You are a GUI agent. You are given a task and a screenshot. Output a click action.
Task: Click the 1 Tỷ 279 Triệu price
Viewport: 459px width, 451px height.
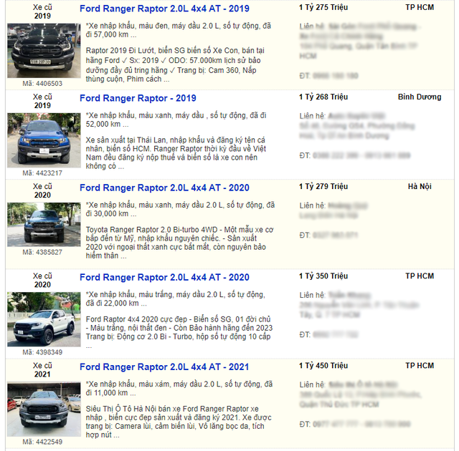point(323,186)
